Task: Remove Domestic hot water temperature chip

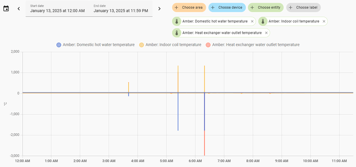Action: coord(252,21)
